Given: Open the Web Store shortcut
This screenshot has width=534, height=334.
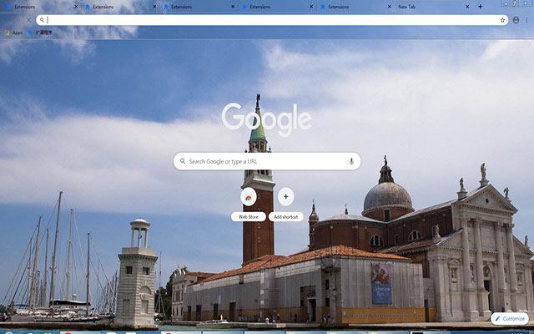Looking at the screenshot, I should click(249, 205).
